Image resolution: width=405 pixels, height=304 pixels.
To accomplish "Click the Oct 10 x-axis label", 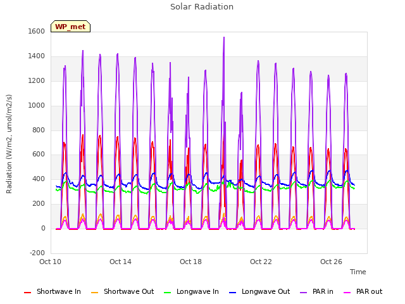I will (x=50, y=262).
